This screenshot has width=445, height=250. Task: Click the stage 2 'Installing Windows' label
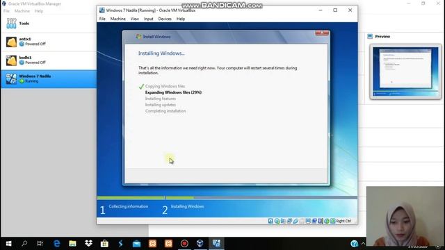pos(187,206)
